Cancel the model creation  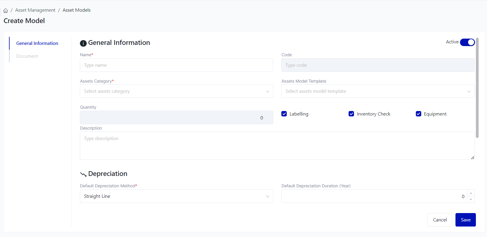pyautogui.click(x=440, y=220)
